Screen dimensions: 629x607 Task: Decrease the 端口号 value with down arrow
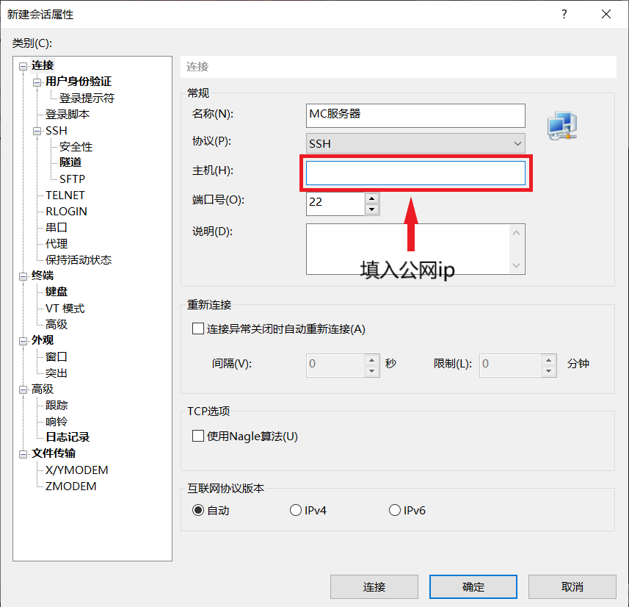[372, 209]
